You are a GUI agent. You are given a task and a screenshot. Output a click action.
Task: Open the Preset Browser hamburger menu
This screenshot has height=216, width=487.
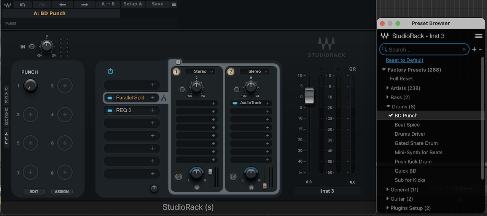479,36
